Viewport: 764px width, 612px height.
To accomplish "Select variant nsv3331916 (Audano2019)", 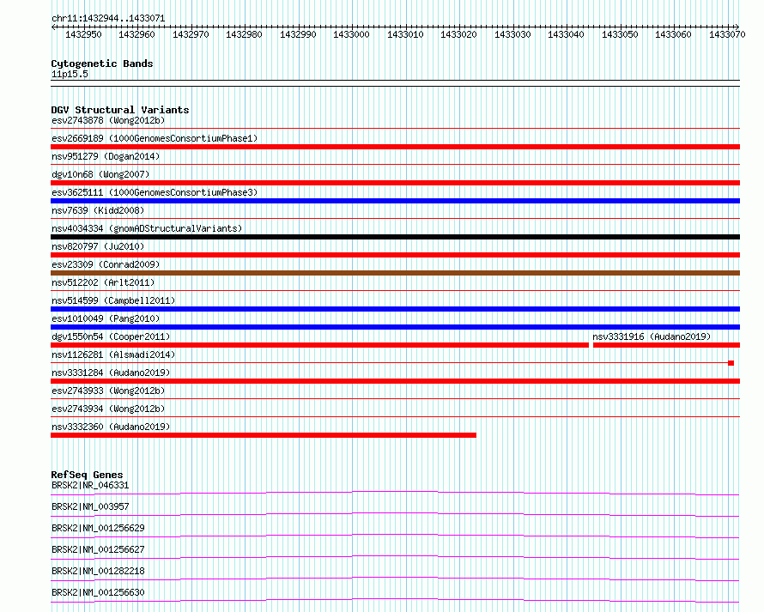I will click(x=652, y=336).
